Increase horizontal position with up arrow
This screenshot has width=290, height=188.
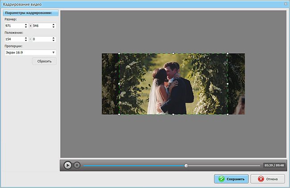pos(26,38)
